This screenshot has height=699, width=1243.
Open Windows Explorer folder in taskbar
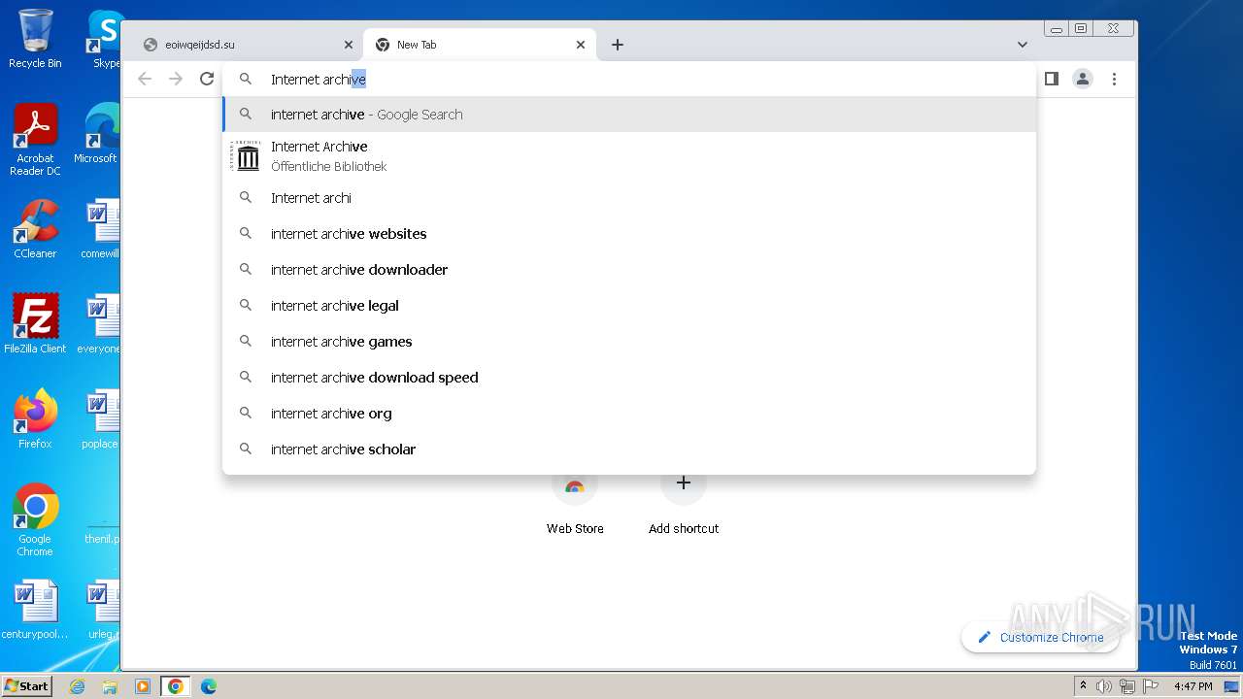pyautogui.click(x=110, y=686)
